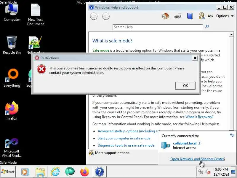Close the Restrictions dialog with X
The height and width of the screenshot is (178, 237).
tap(195, 58)
